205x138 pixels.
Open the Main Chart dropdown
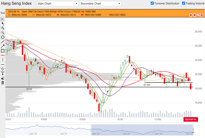coord(58,4)
